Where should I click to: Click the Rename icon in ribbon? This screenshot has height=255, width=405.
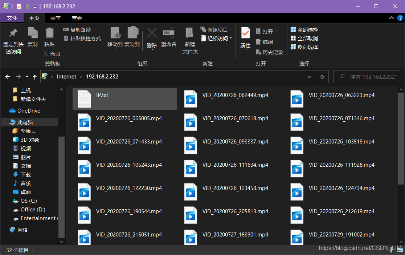pyautogui.click(x=169, y=33)
